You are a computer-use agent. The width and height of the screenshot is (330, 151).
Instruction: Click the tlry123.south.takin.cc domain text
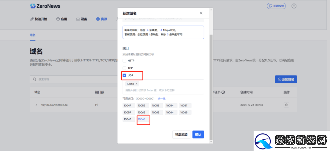tap(54, 105)
